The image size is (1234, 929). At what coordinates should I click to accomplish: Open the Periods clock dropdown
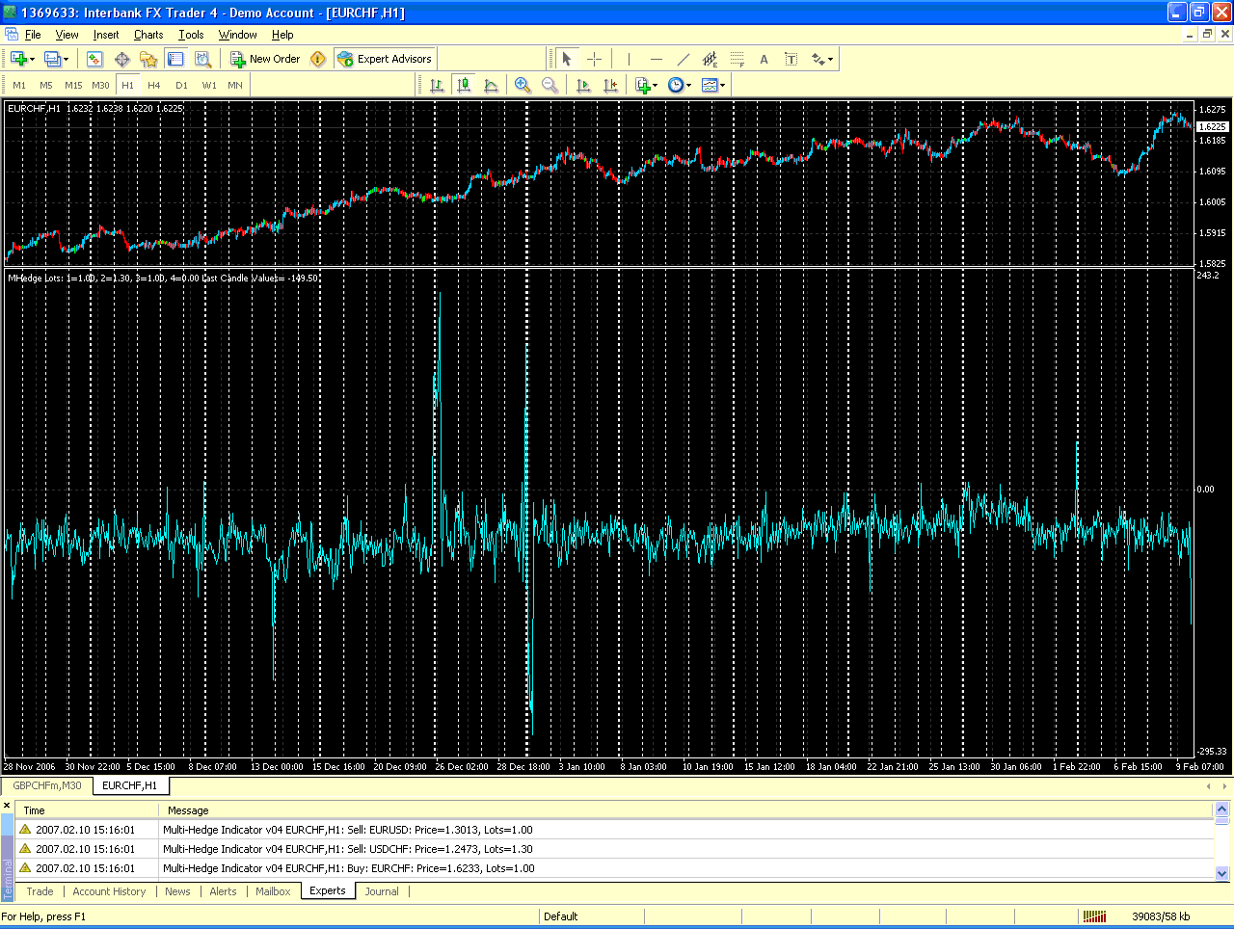pyautogui.click(x=678, y=85)
